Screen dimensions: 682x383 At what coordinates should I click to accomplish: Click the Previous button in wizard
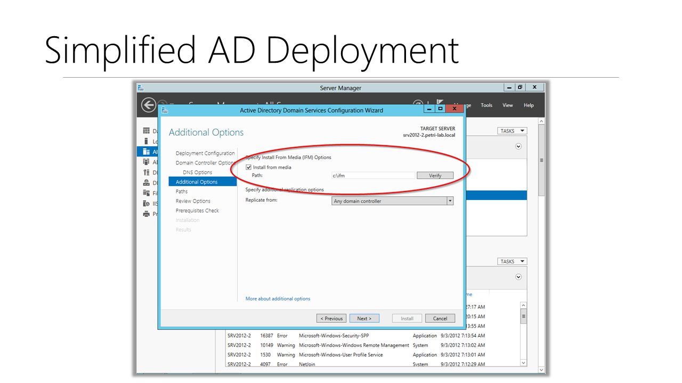click(331, 319)
